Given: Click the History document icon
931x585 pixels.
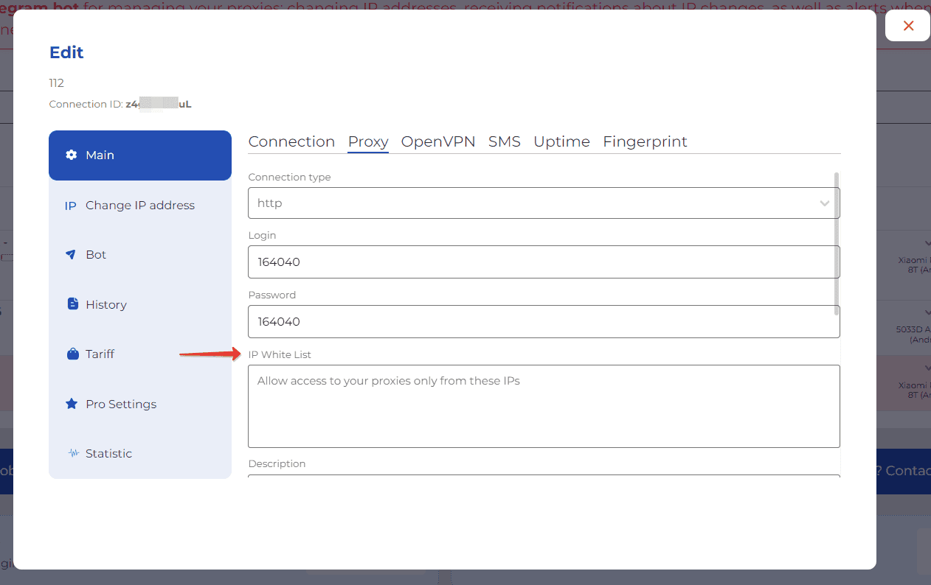Looking at the screenshot, I should coord(72,304).
